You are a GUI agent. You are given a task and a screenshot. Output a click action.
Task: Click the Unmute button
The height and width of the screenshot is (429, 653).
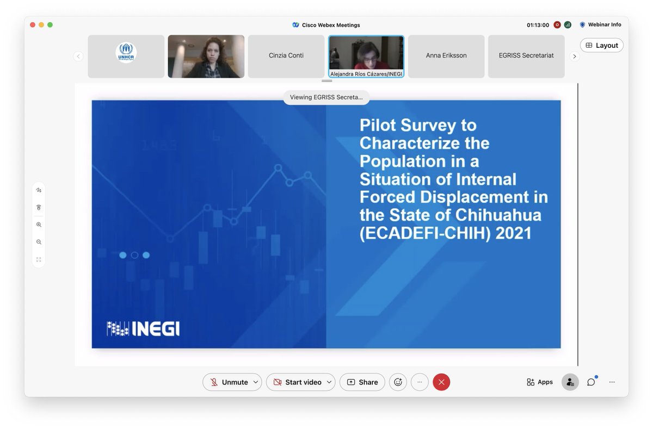[x=229, y=382]
